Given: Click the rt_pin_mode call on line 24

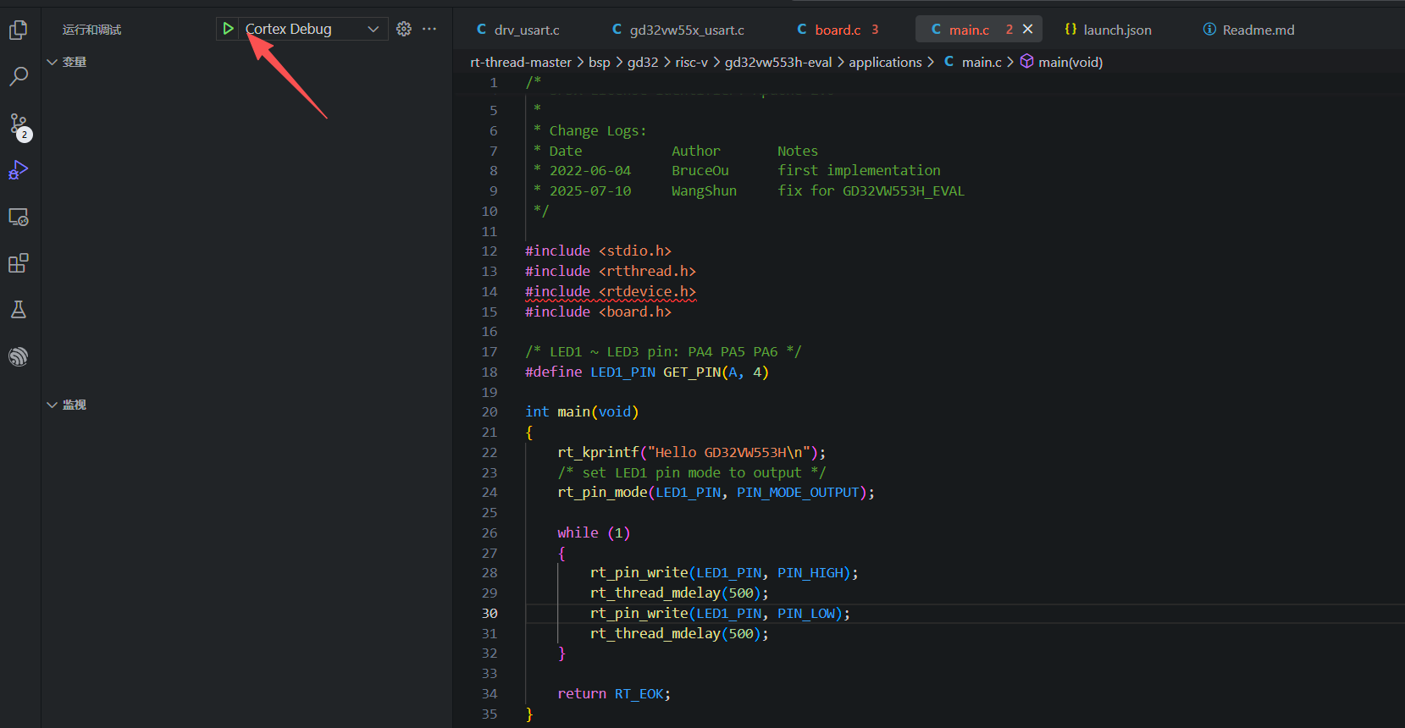Looking at the screenshot, I should click(x=716, y=492).
